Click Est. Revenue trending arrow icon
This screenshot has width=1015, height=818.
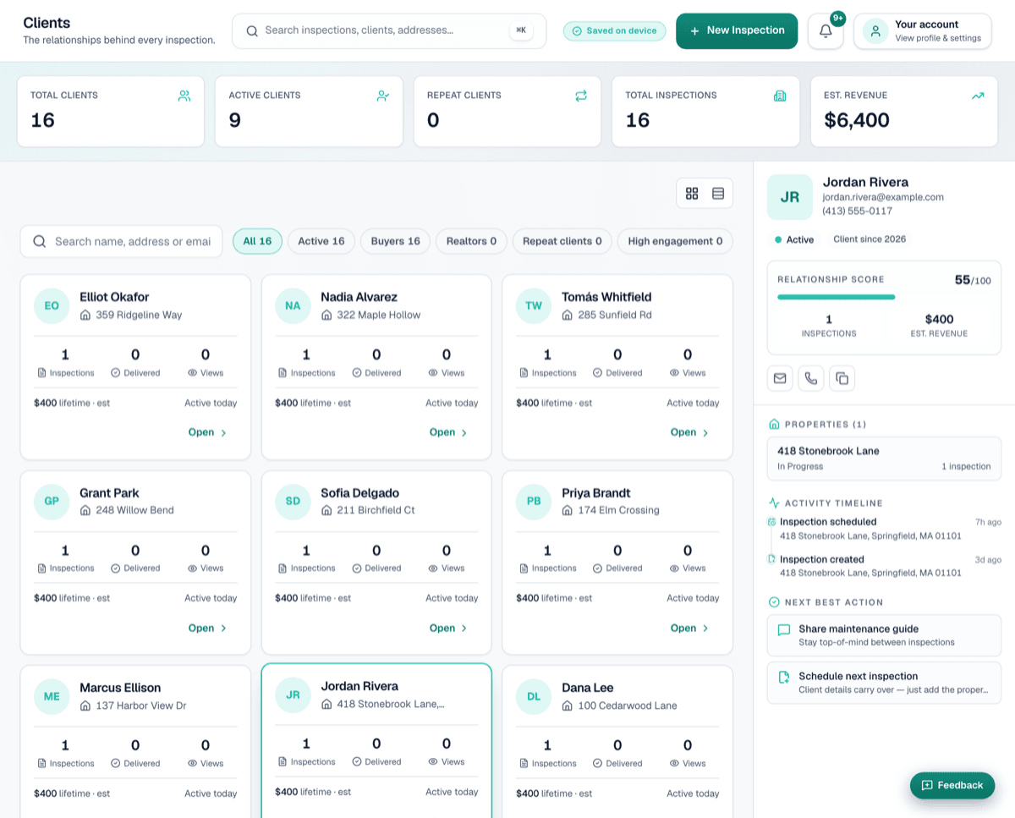point(978,96)
